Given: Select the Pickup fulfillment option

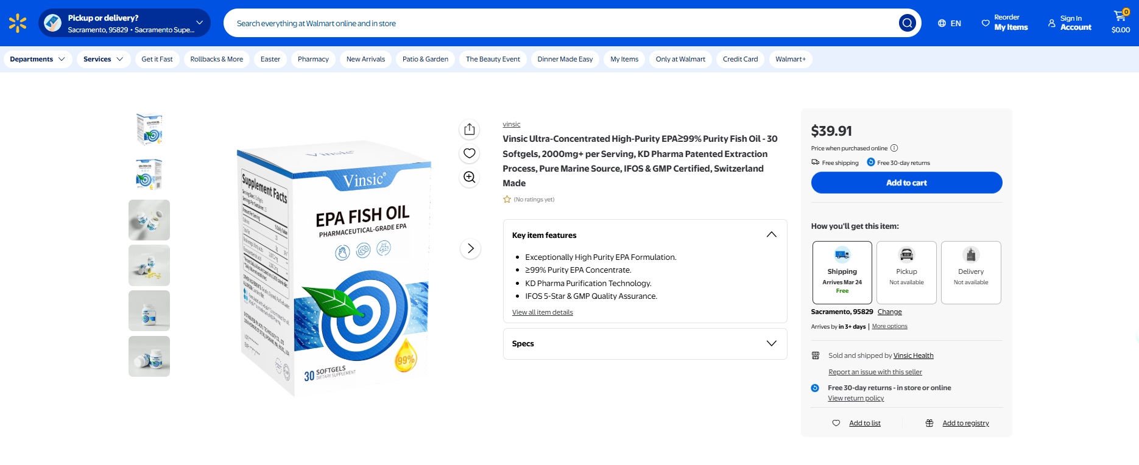Looking at the screenshot, I should click(906, 272).
